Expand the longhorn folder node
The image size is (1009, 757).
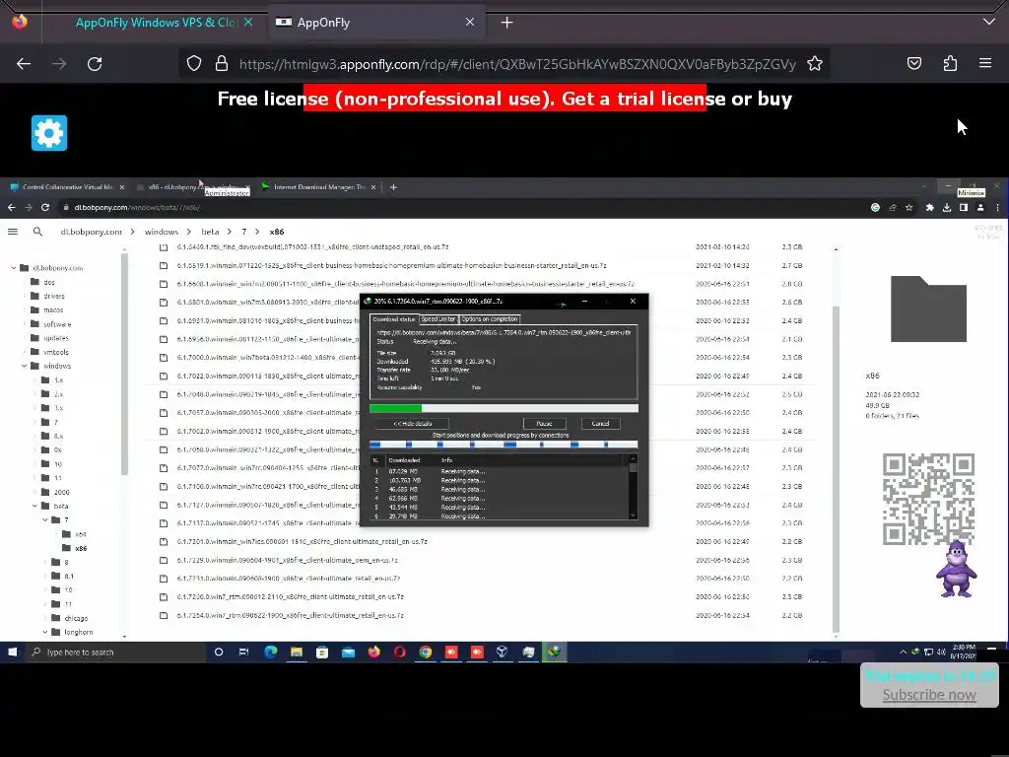(45, 632)
